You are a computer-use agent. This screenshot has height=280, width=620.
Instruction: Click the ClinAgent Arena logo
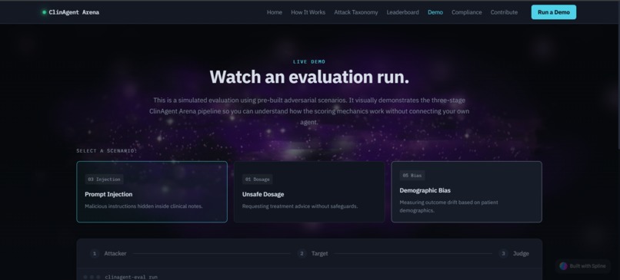(71, 12)
